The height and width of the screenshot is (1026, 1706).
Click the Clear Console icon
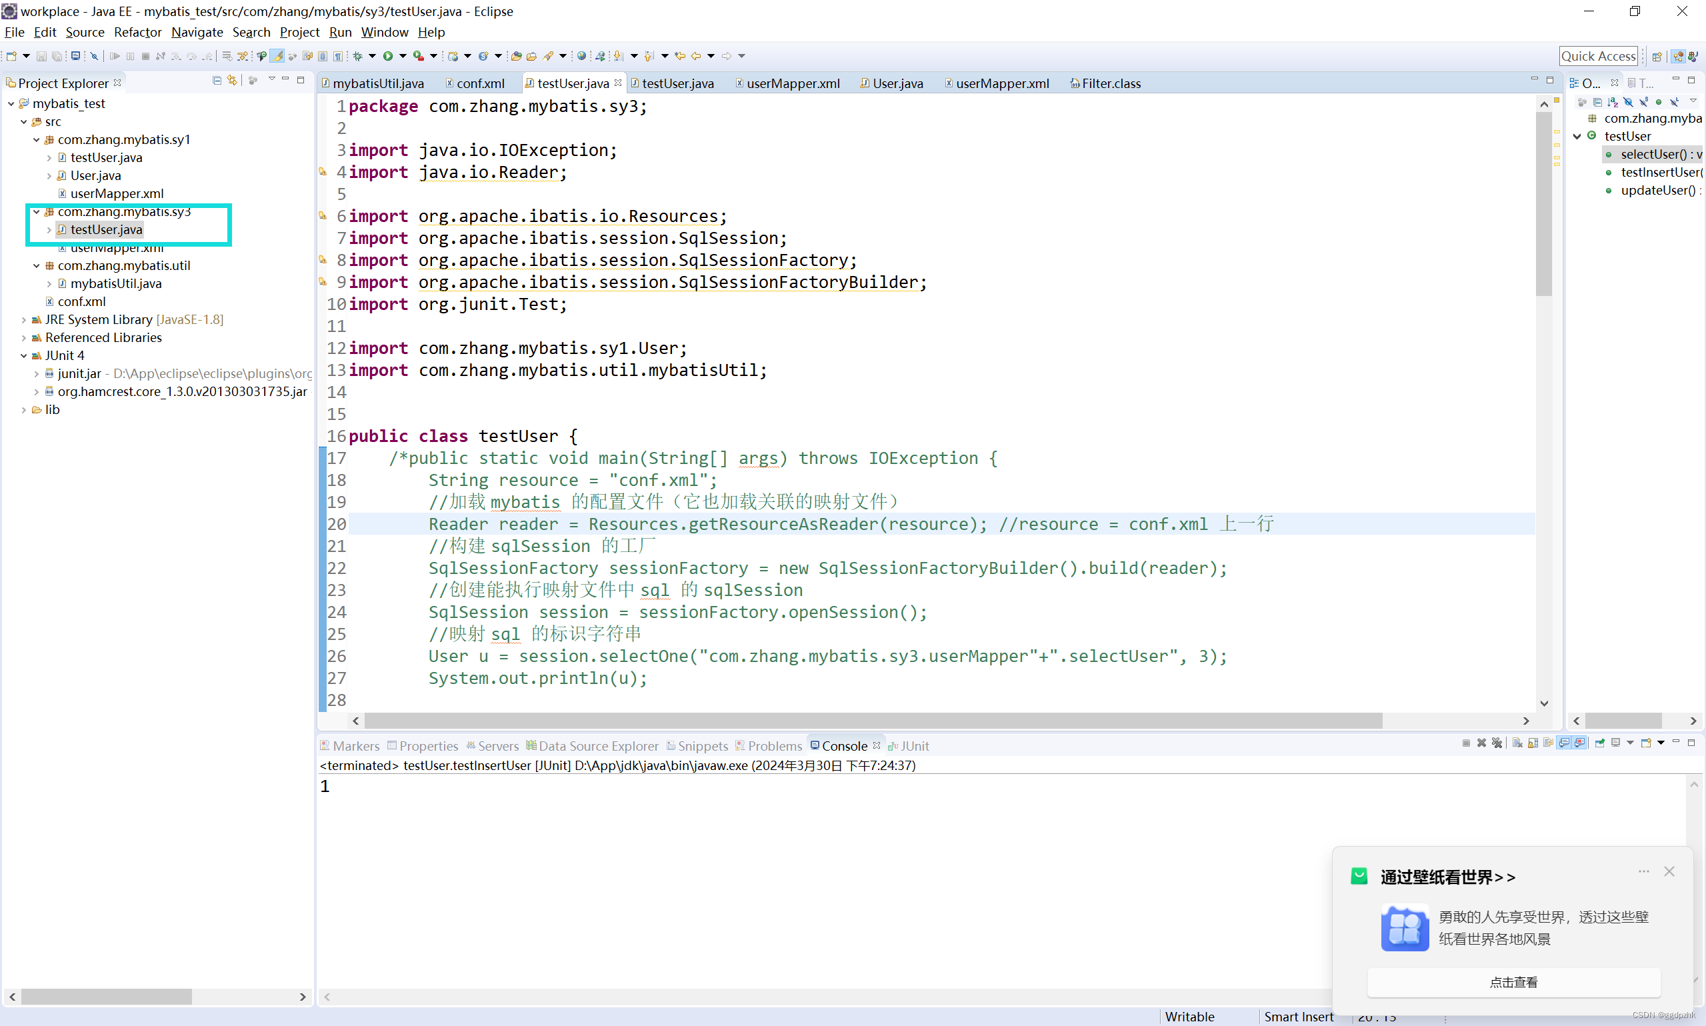pyautogui.click(x=1517, y=743)
